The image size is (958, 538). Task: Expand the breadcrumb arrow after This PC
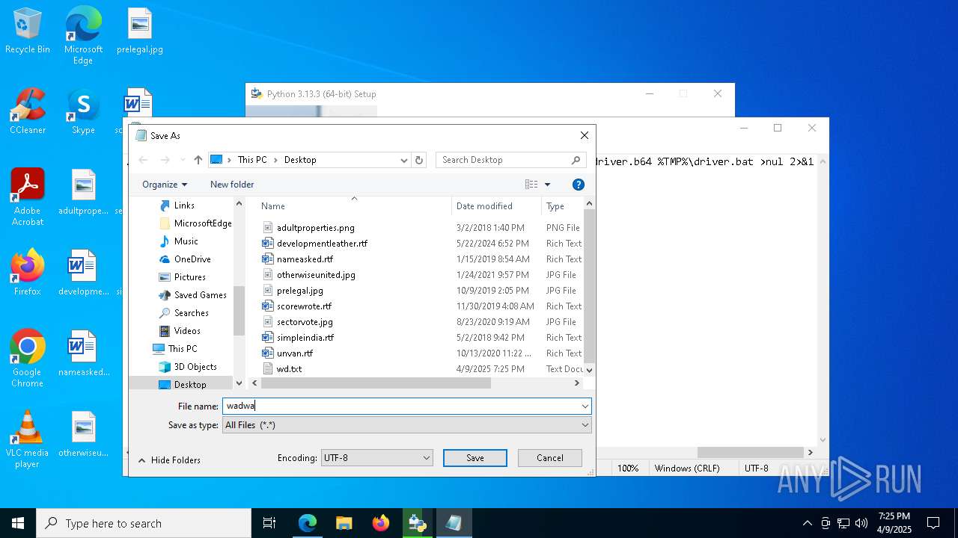pyautogui.click(x=275, y=160)
